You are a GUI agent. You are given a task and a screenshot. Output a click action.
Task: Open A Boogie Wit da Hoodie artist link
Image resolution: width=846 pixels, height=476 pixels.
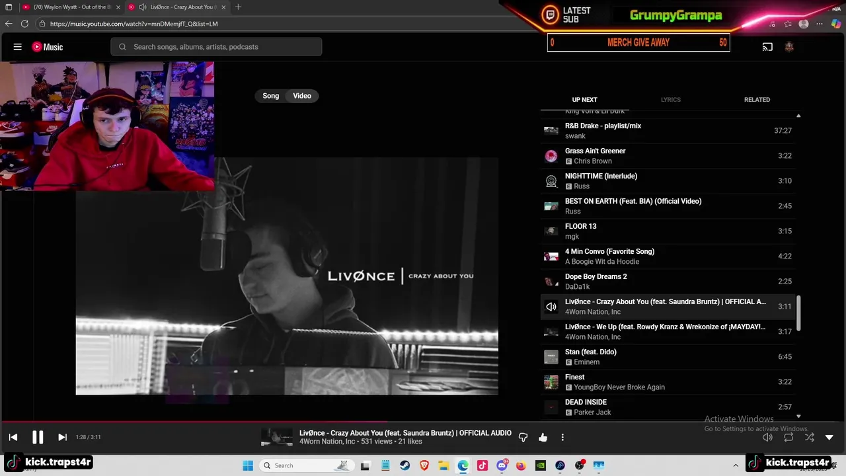coord(602,262)
